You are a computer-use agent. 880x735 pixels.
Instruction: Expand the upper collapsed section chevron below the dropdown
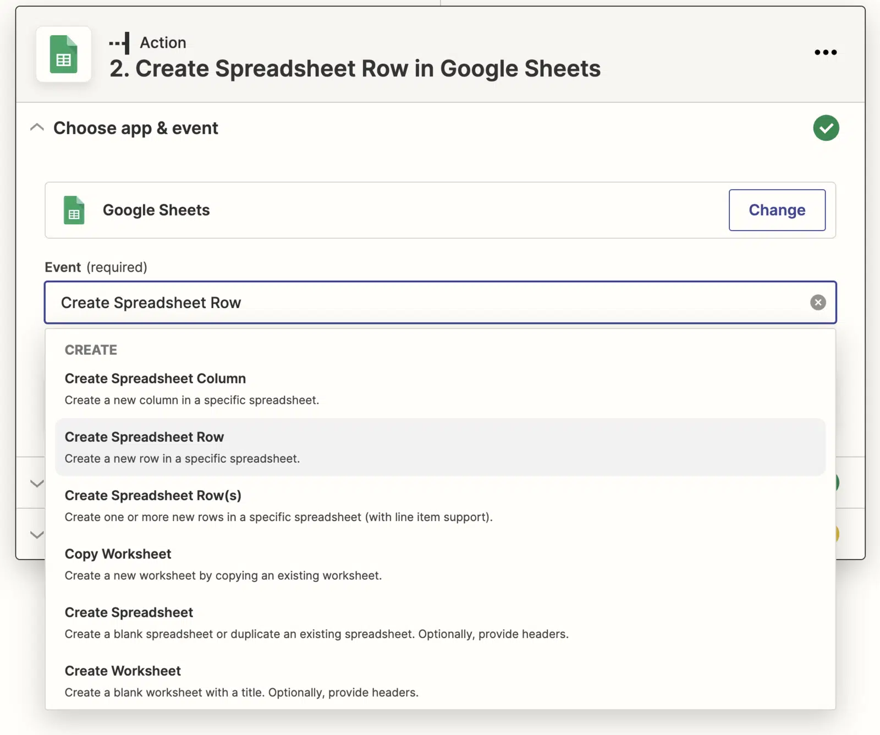37,483
